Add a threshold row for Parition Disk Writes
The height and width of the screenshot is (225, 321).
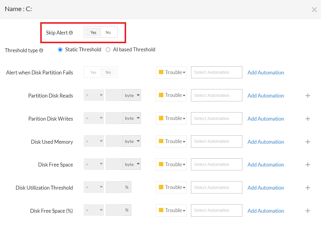(x=307, y=119)
